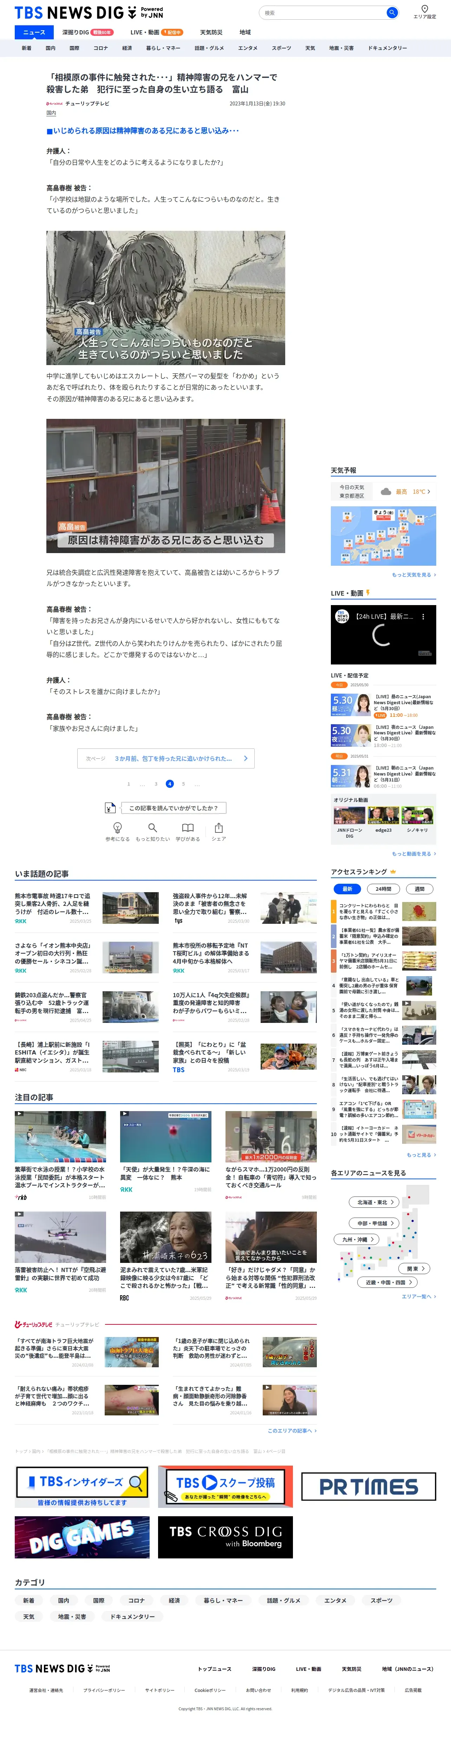Click 今日の天気 東京都港区 forecast row

pyautogui.click(x=384, y=491)
